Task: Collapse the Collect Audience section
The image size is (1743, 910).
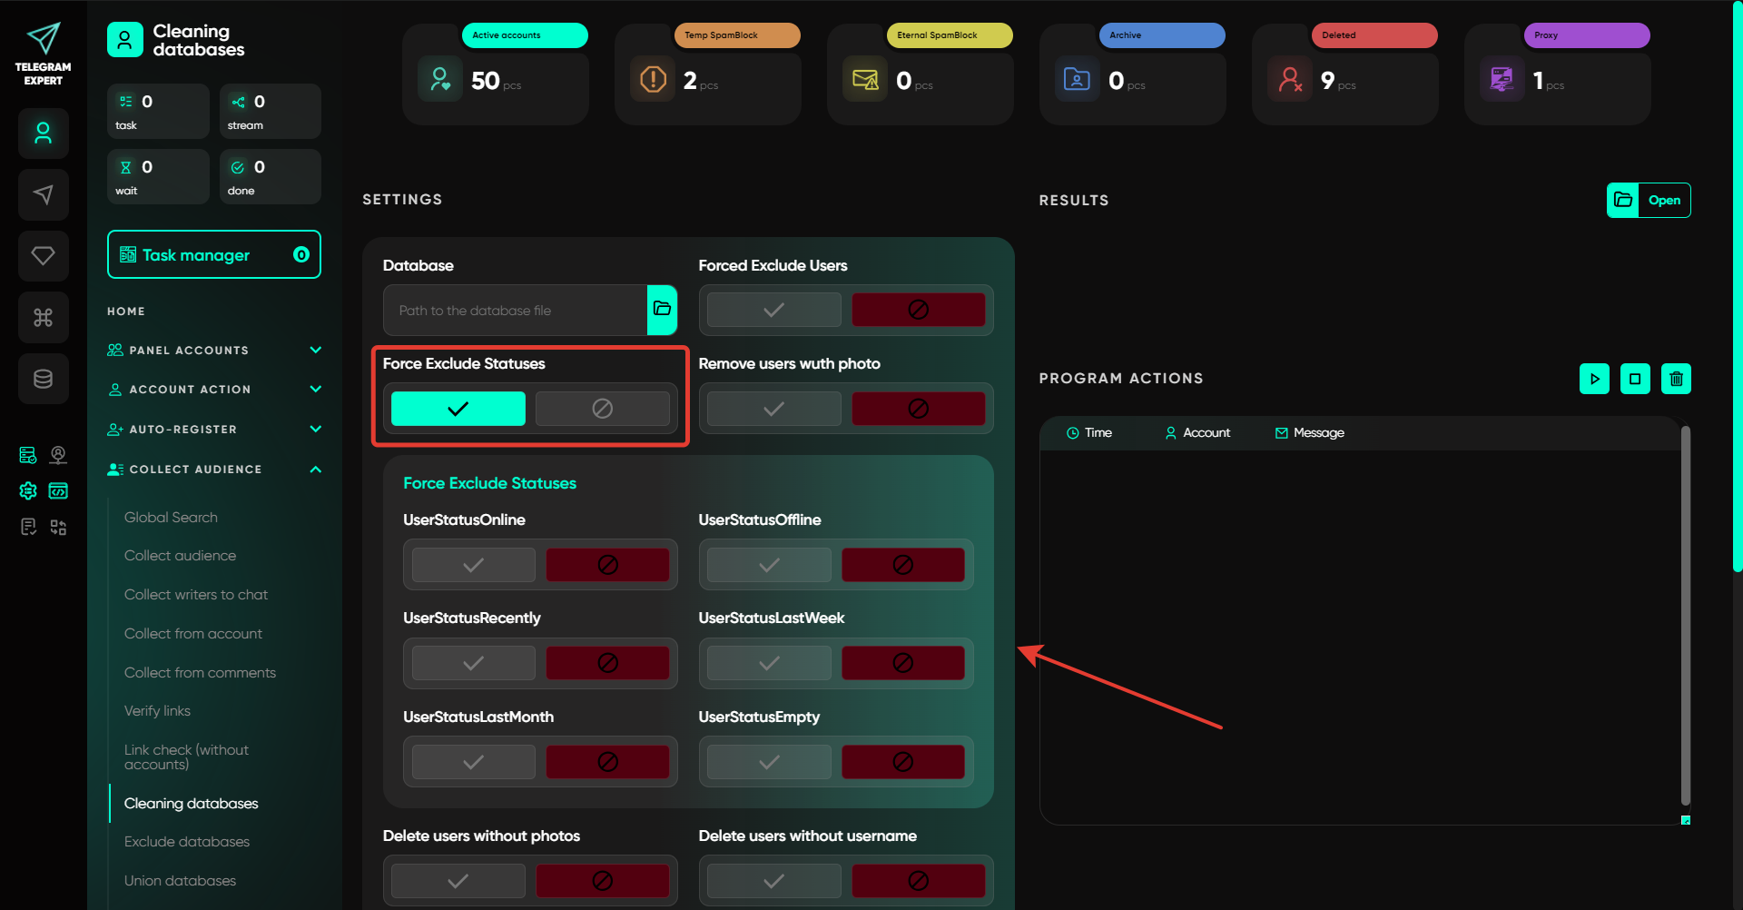Action: point(315,470)
